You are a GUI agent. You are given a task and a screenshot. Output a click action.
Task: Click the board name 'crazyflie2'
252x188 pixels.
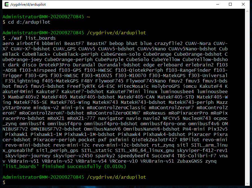coord(168,43)
